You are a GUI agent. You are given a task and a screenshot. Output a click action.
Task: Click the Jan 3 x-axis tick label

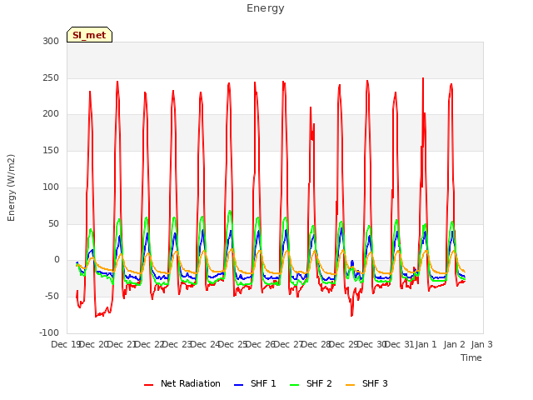pyautogui.click(x=481, y=344)
